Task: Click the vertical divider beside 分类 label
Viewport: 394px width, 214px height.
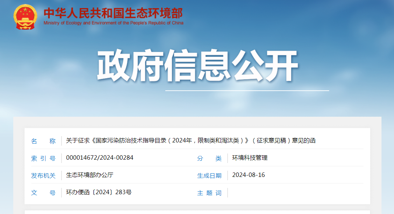Action: [228, 158]
